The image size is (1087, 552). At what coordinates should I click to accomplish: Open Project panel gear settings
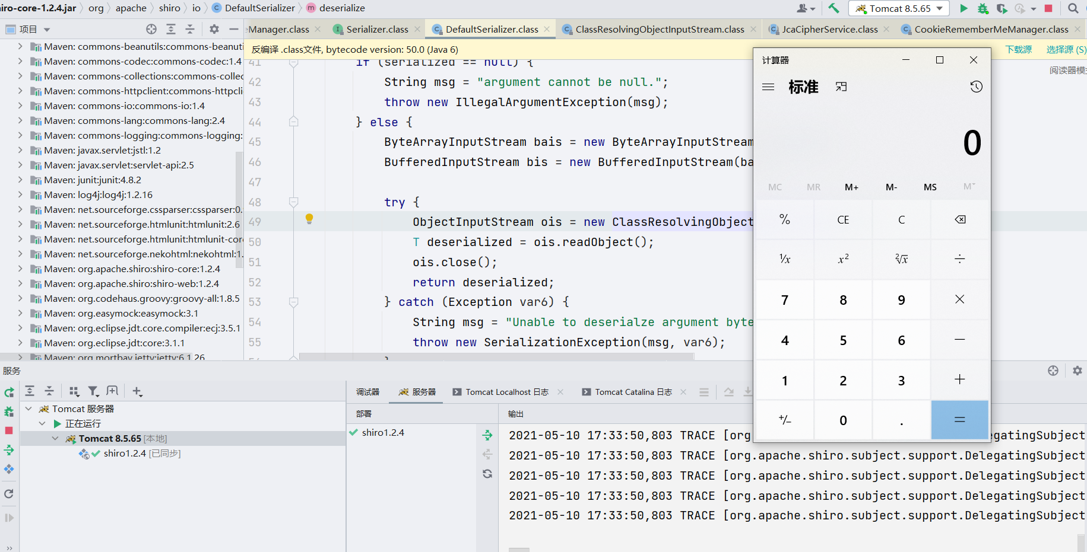click(x=214, y=29)
